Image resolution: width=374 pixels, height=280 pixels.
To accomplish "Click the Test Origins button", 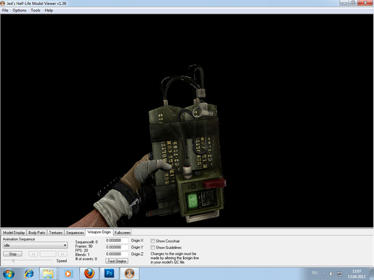I will click(117, 261).
